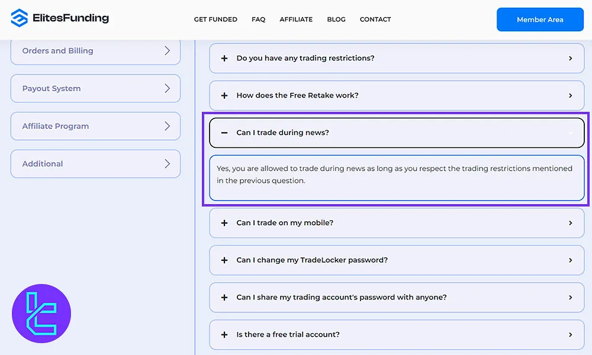This screenshot has height=355, width=592.
Task: Go to the FAQ navigation item
Action: (x=258, y=20)
